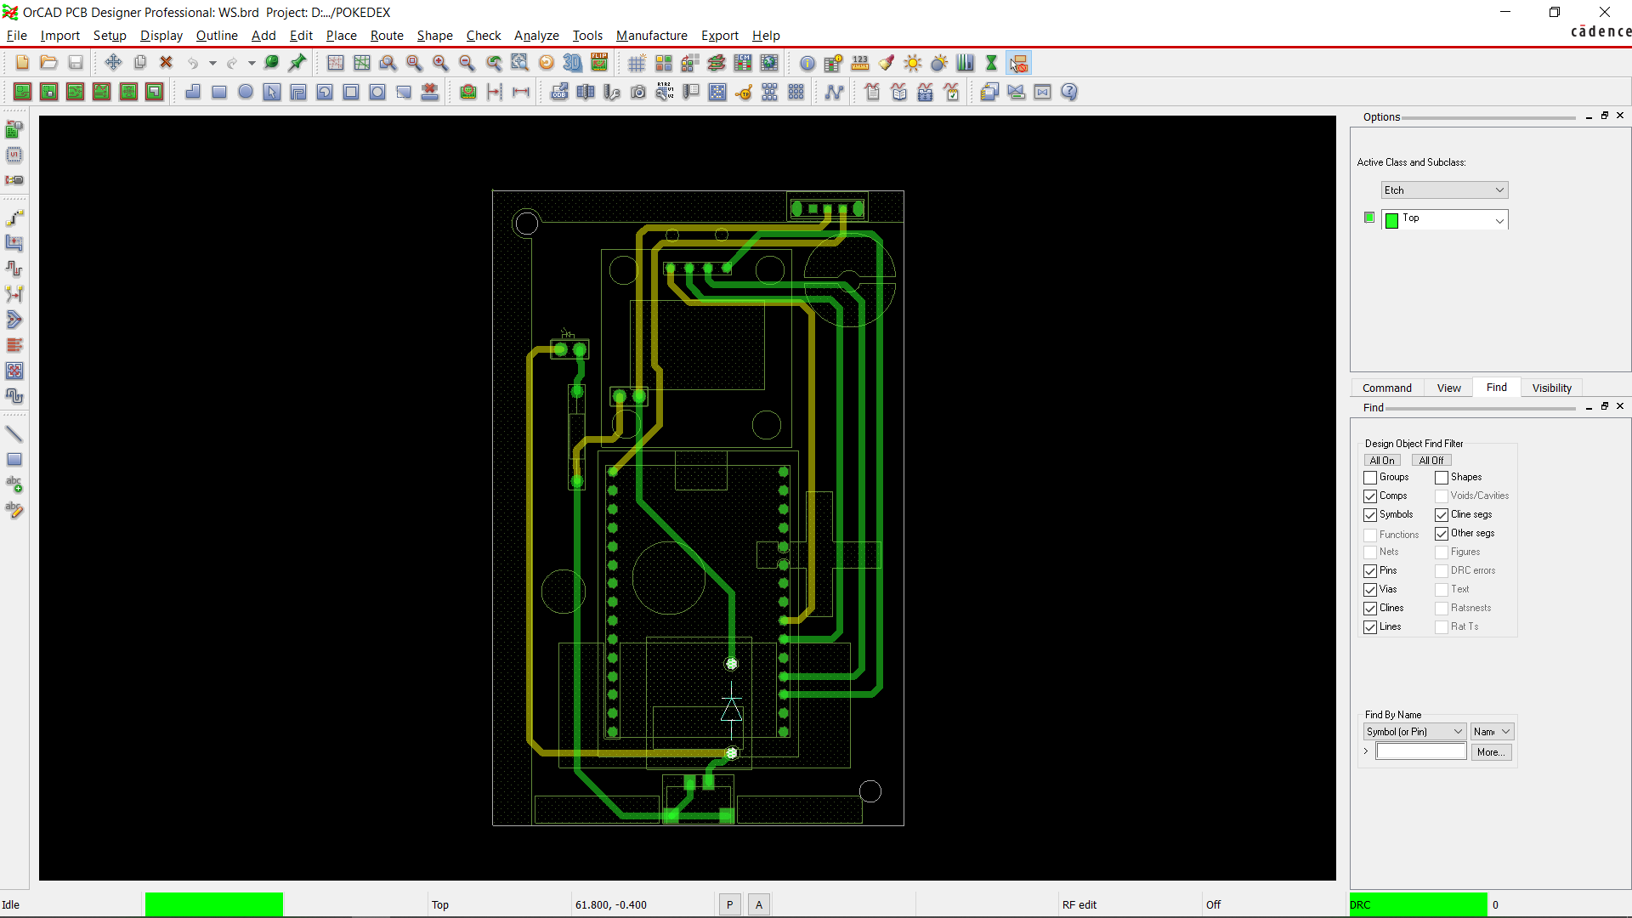This screenshot has width=1632, height=918.
Task: Toggle the Pins checkbox
Action: (1370, 571)
